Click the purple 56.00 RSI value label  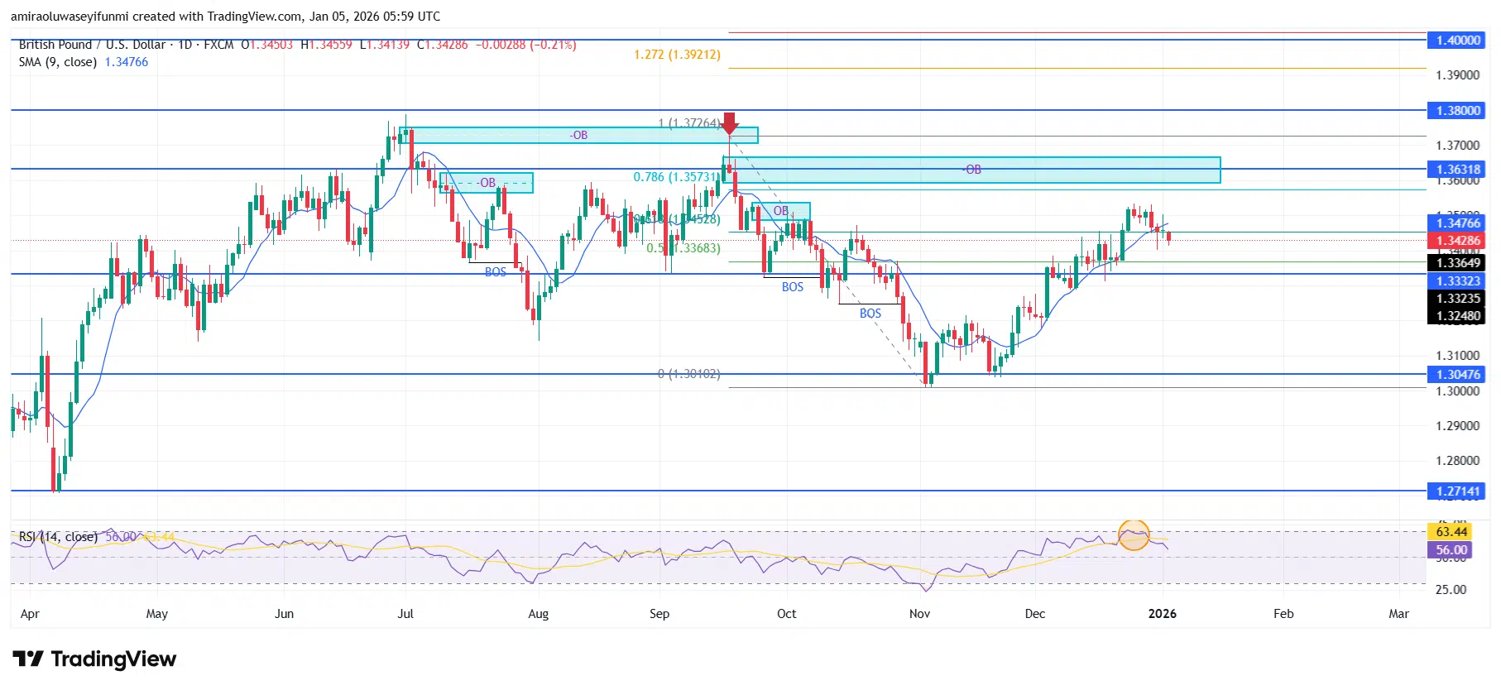1451,550
